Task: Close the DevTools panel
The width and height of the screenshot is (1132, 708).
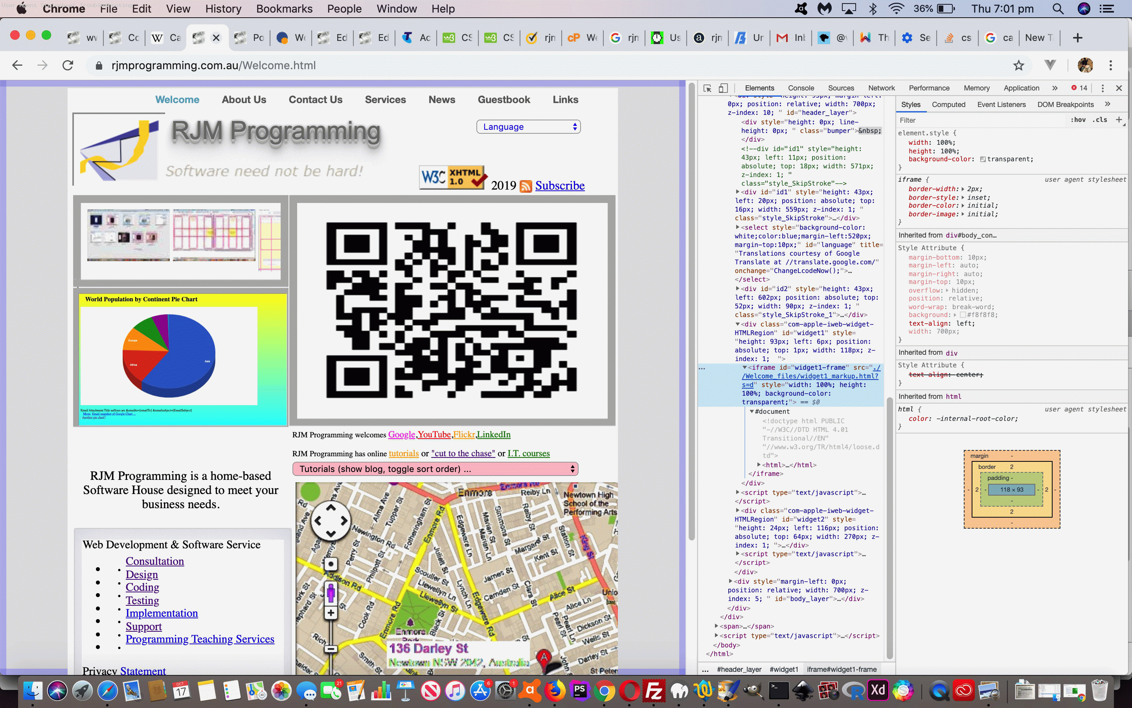Action: pyautogui.click(x=1119, y=88)
